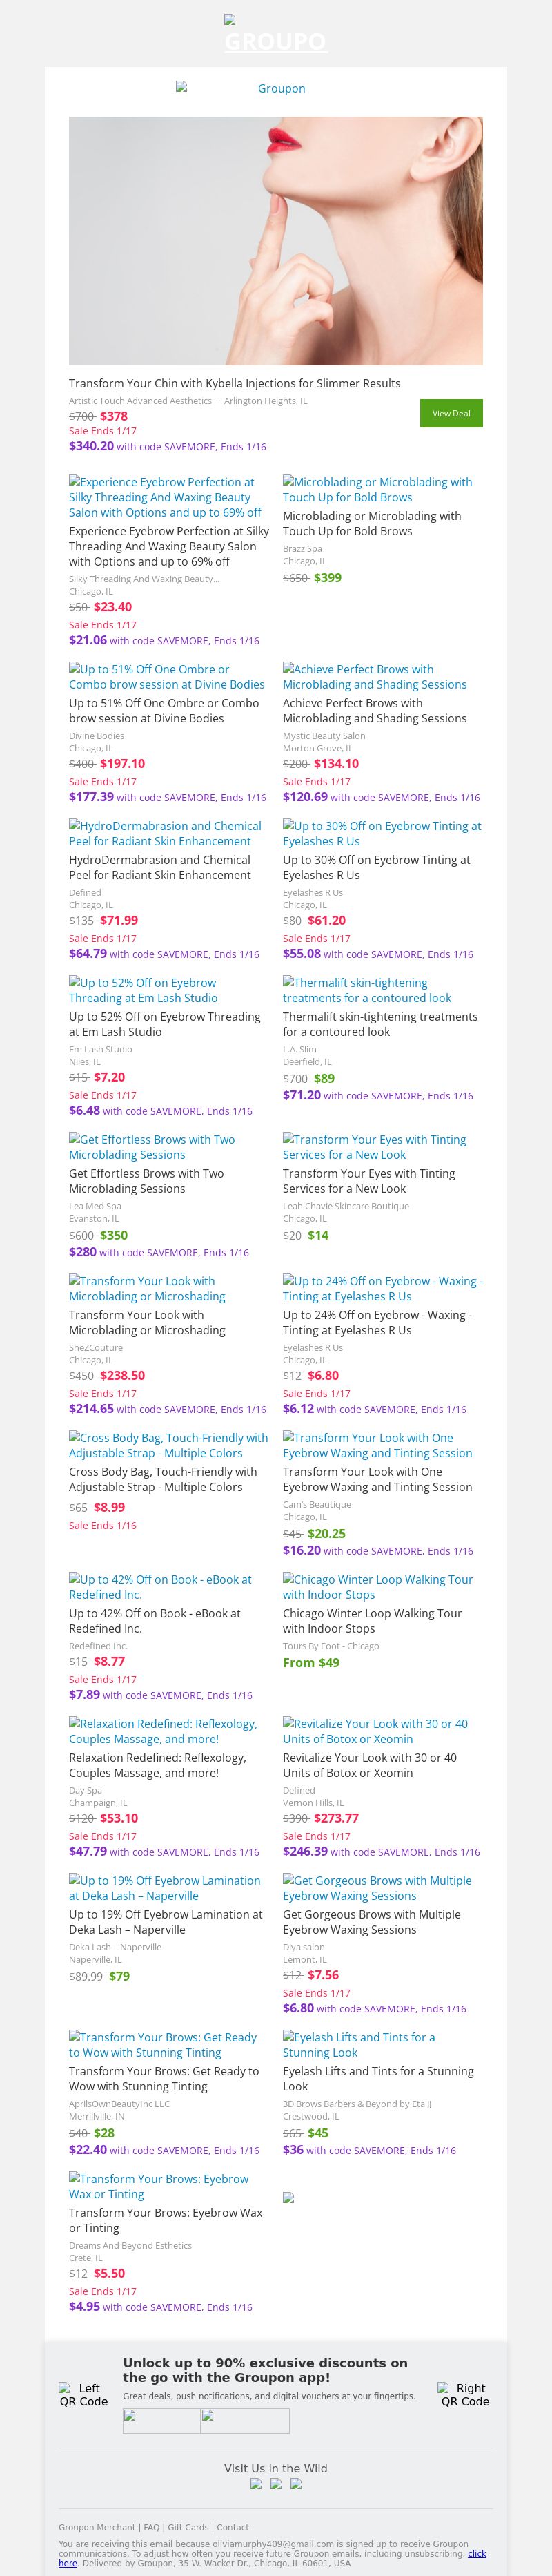Open the FAQ footer link

[x=151, y=2527]
